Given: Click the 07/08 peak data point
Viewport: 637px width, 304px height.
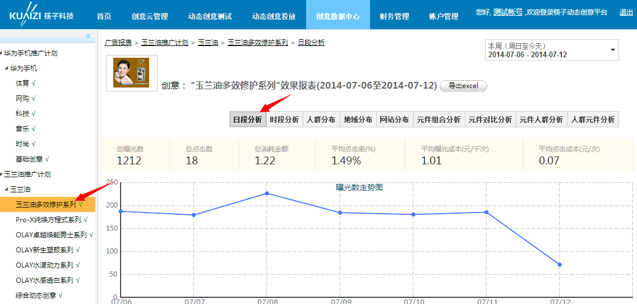Looking at the screenshot, I should coord(267,193).
